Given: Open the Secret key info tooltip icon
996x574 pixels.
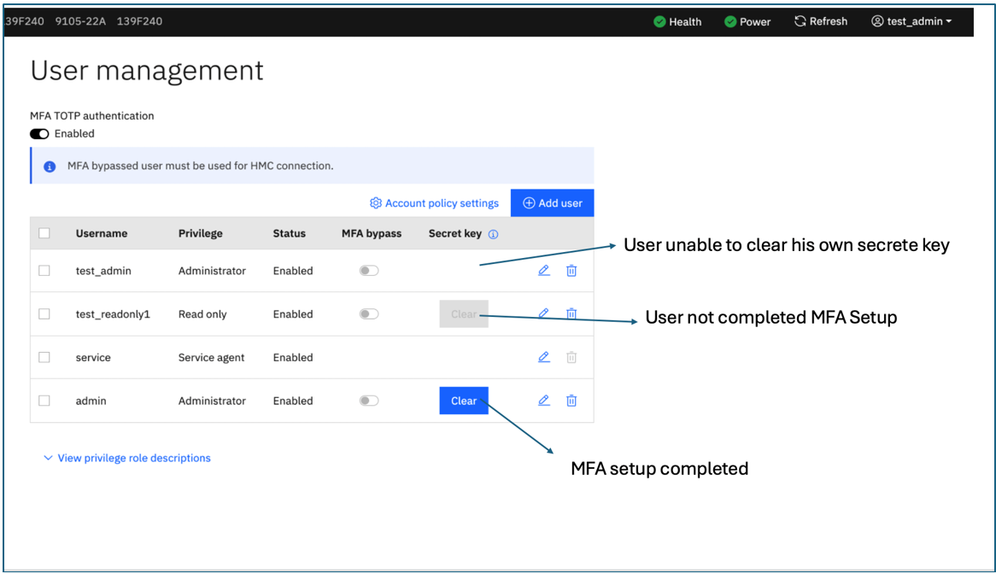Looking at the screenshot, I should tap(493, 233).
